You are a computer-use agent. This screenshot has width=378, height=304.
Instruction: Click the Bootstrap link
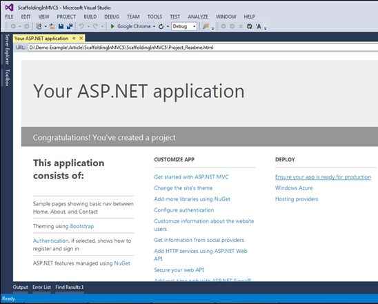click(81, 226)
